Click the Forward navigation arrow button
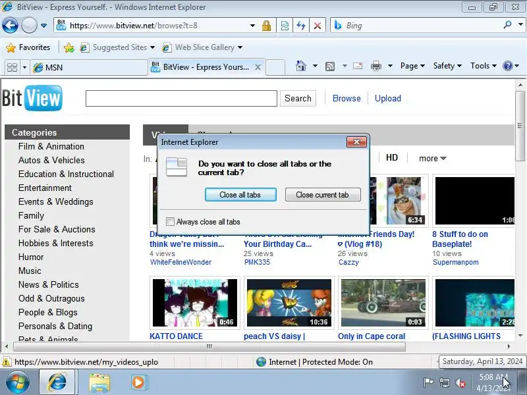 click(29, 26)
